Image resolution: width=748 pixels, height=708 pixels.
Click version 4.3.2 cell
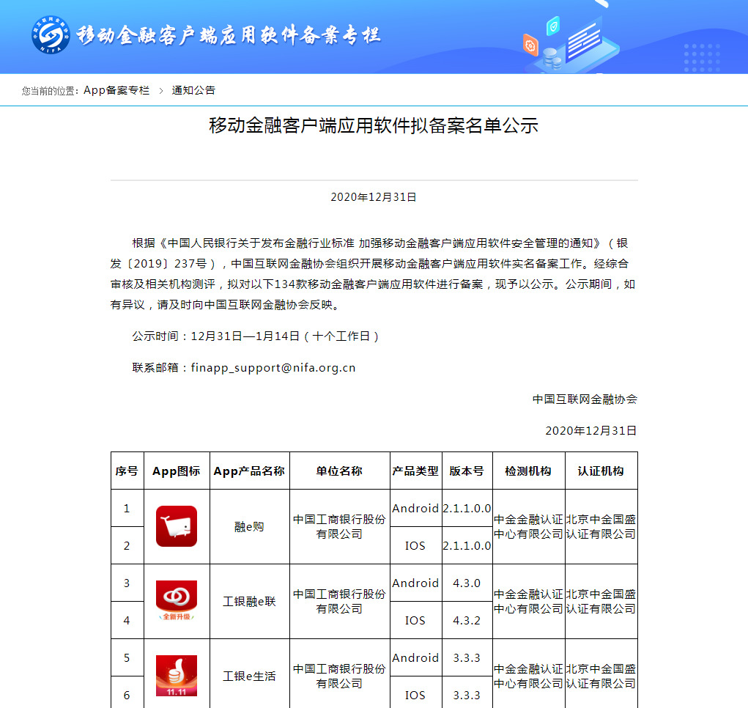[x=467, y=620]
